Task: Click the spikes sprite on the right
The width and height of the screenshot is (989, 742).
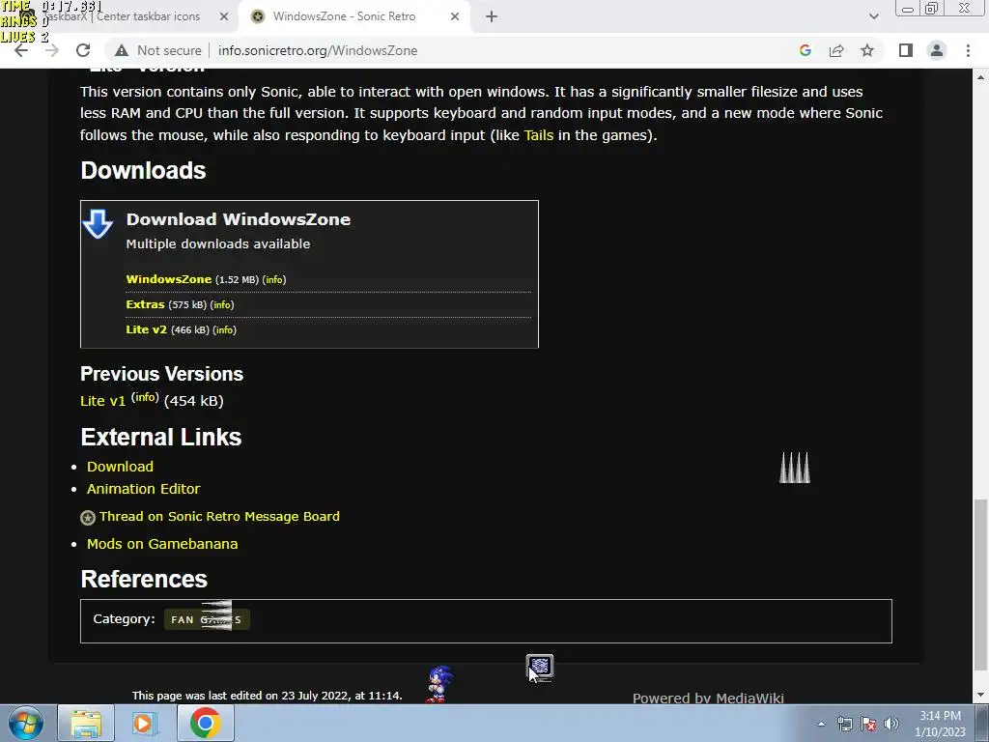Action: pyautogui.click(x=795, y=468)
